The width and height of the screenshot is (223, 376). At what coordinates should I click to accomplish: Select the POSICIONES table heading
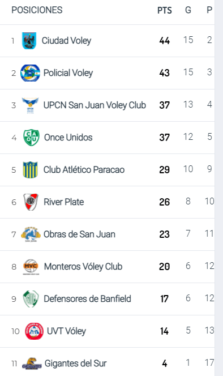click(37, 10)
